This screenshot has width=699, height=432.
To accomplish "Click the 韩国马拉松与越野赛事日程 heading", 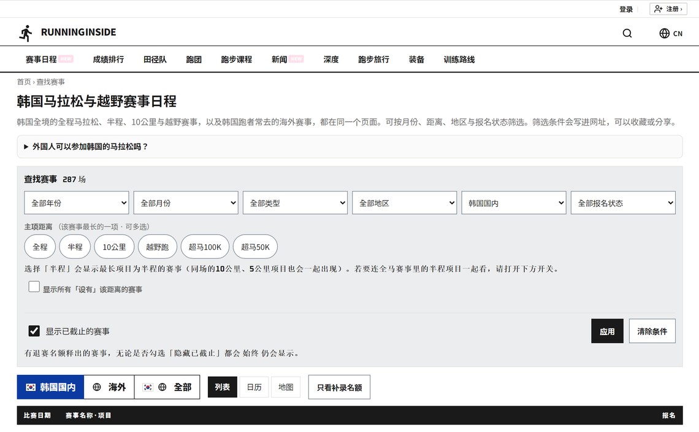I will [97, 101].
